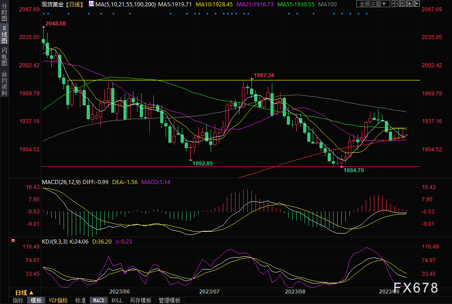The height and width of the screenshot is (304, 452).
Task: Open the 闪电图 sidebar tab
Action: point(4,57)
